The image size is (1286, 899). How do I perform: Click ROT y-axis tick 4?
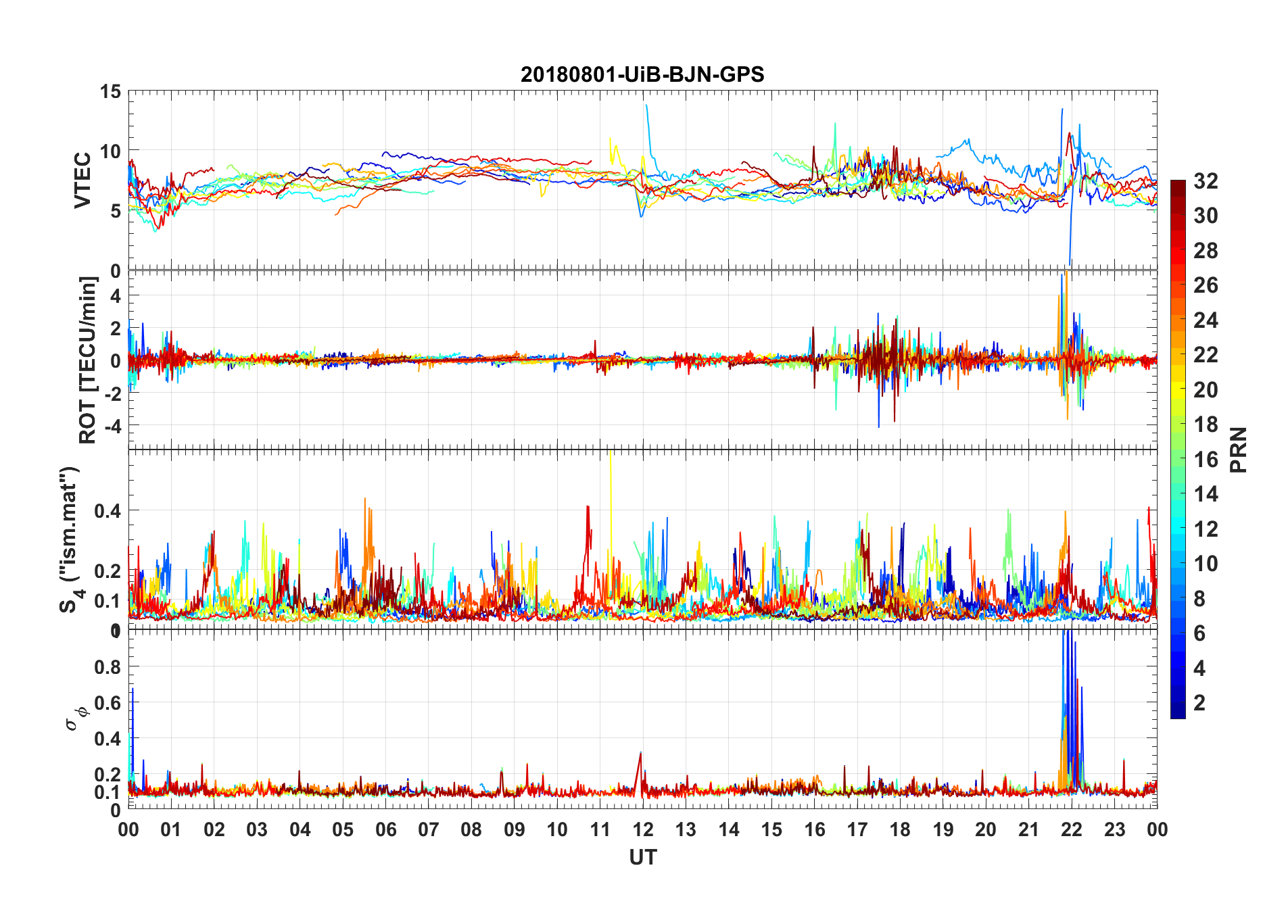pos(116,295)
